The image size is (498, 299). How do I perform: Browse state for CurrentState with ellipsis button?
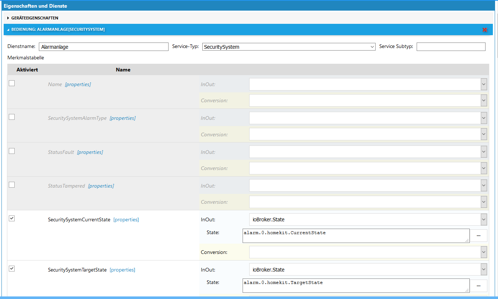click(479, 236)
